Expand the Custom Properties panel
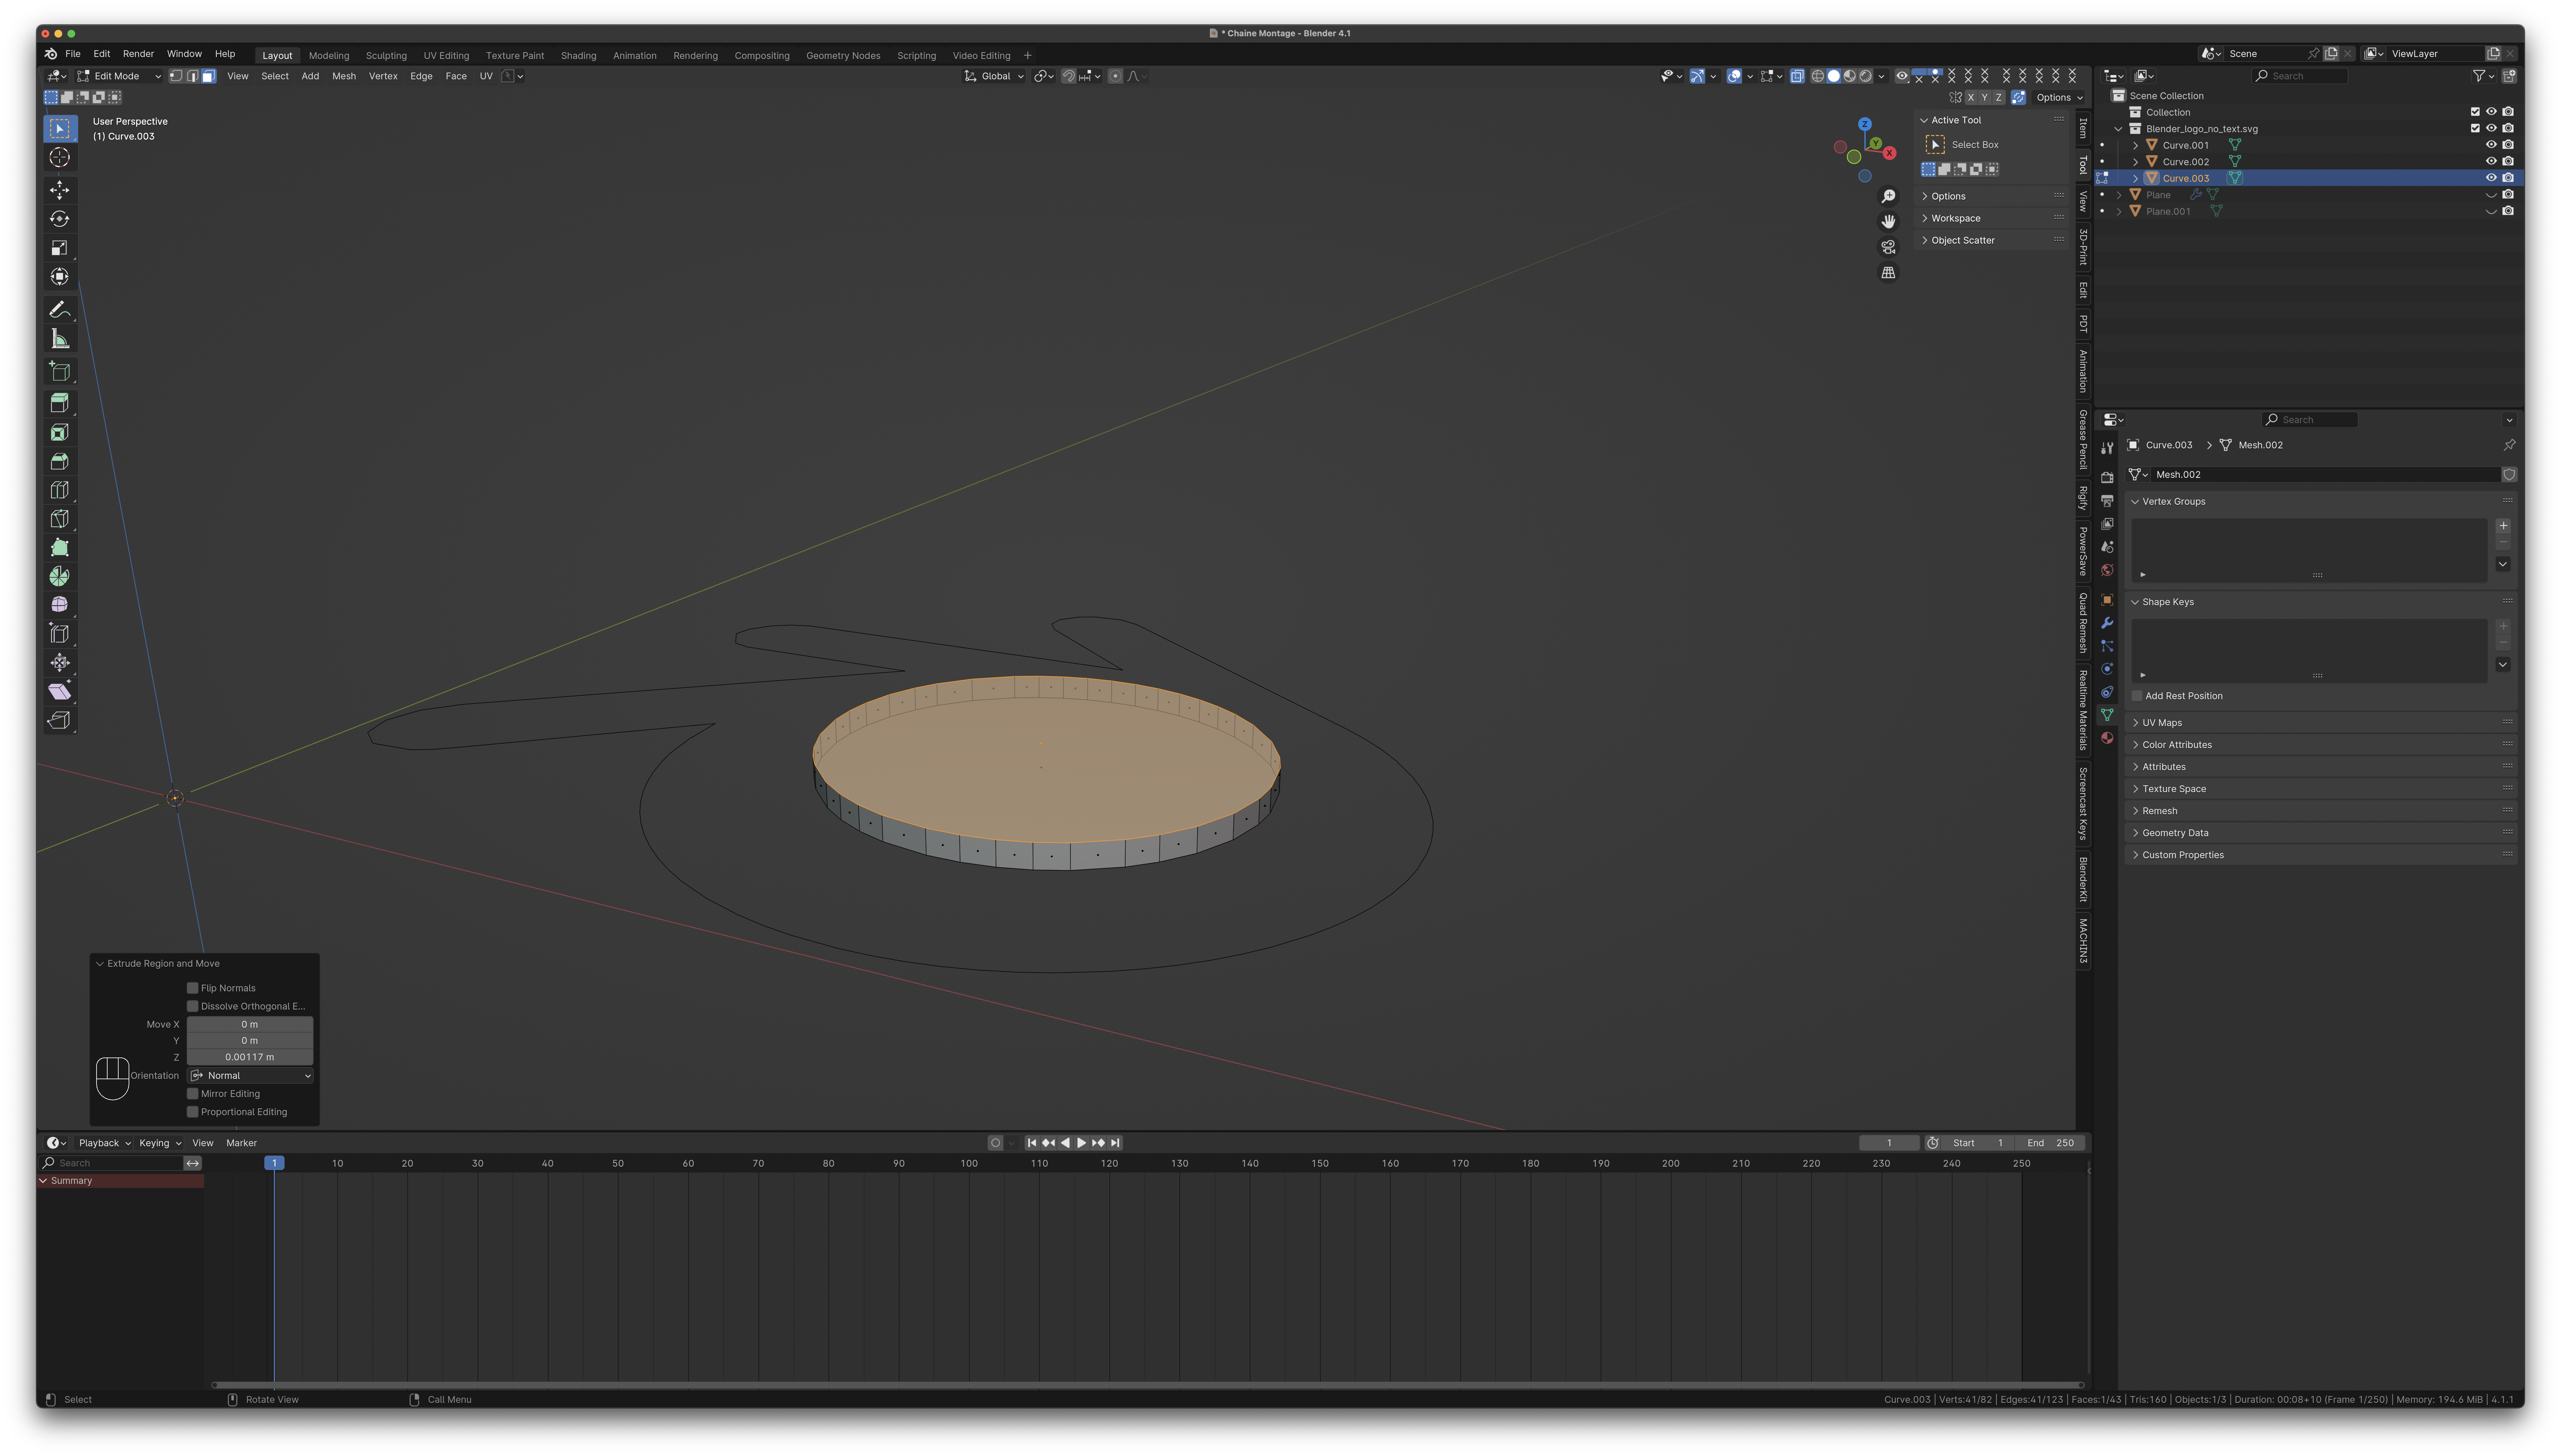 2183,855
